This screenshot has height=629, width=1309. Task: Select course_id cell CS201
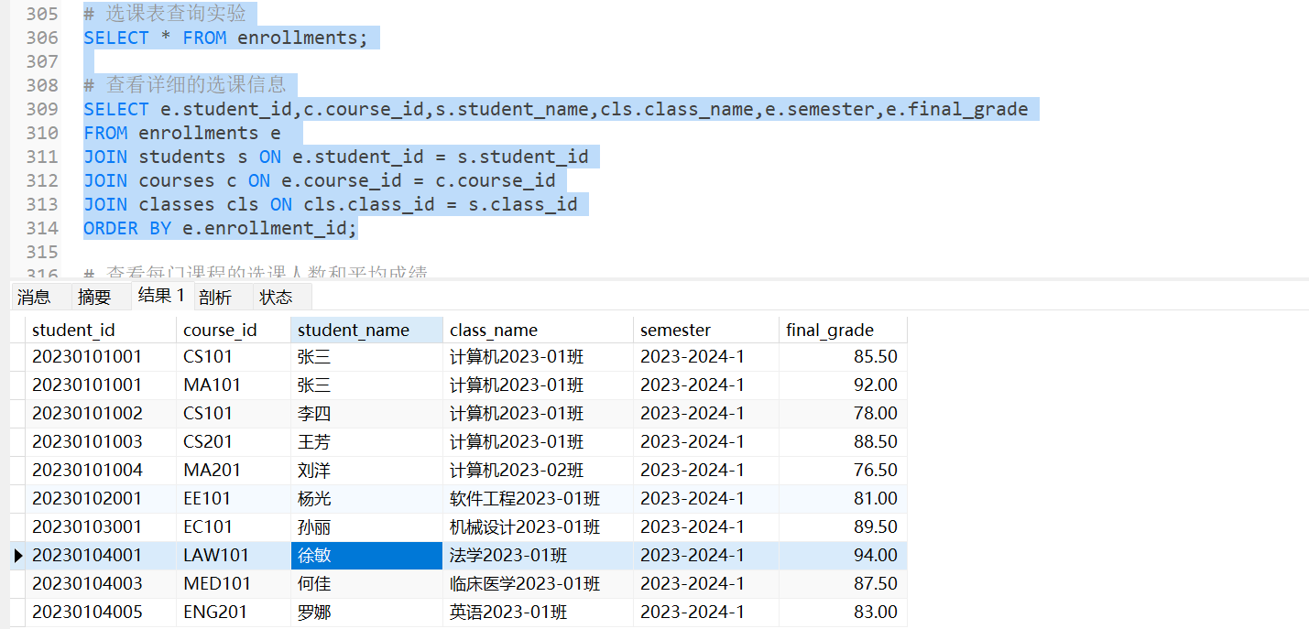pos(234,441)
